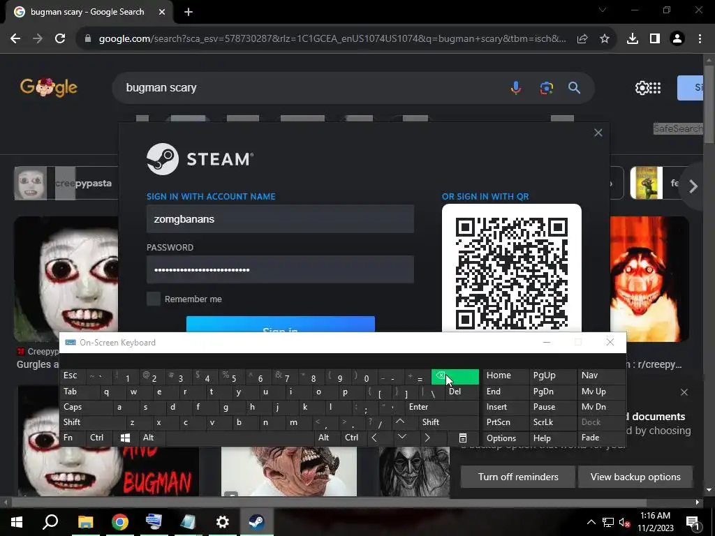
Task: Open Chrome downloads icon
Action: (633, 39)
